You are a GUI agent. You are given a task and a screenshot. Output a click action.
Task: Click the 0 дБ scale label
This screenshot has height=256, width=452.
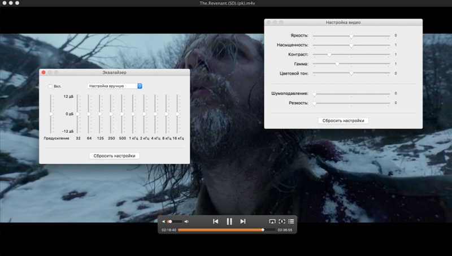(69, 114)
